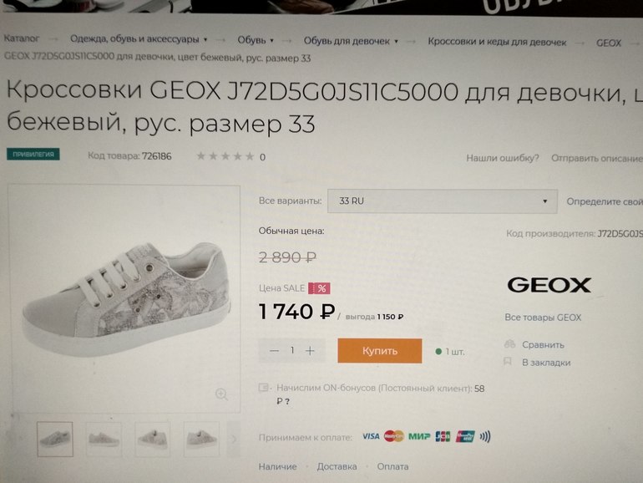Screen dimensions: 643x483
Task: Open the Все товары GEOX link
Action: pyautogui.click(x=543, y=318)
